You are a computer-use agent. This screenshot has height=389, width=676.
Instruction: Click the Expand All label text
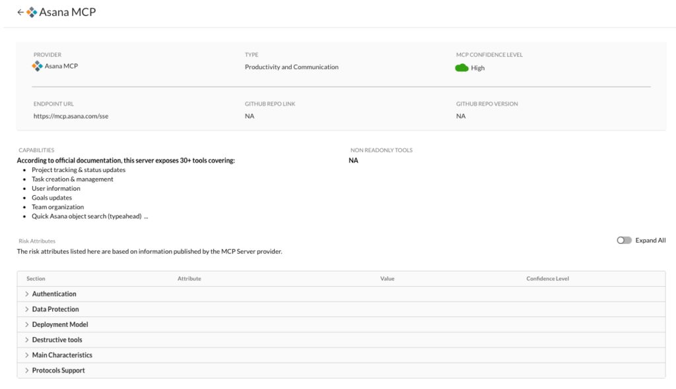coord(650,241)
